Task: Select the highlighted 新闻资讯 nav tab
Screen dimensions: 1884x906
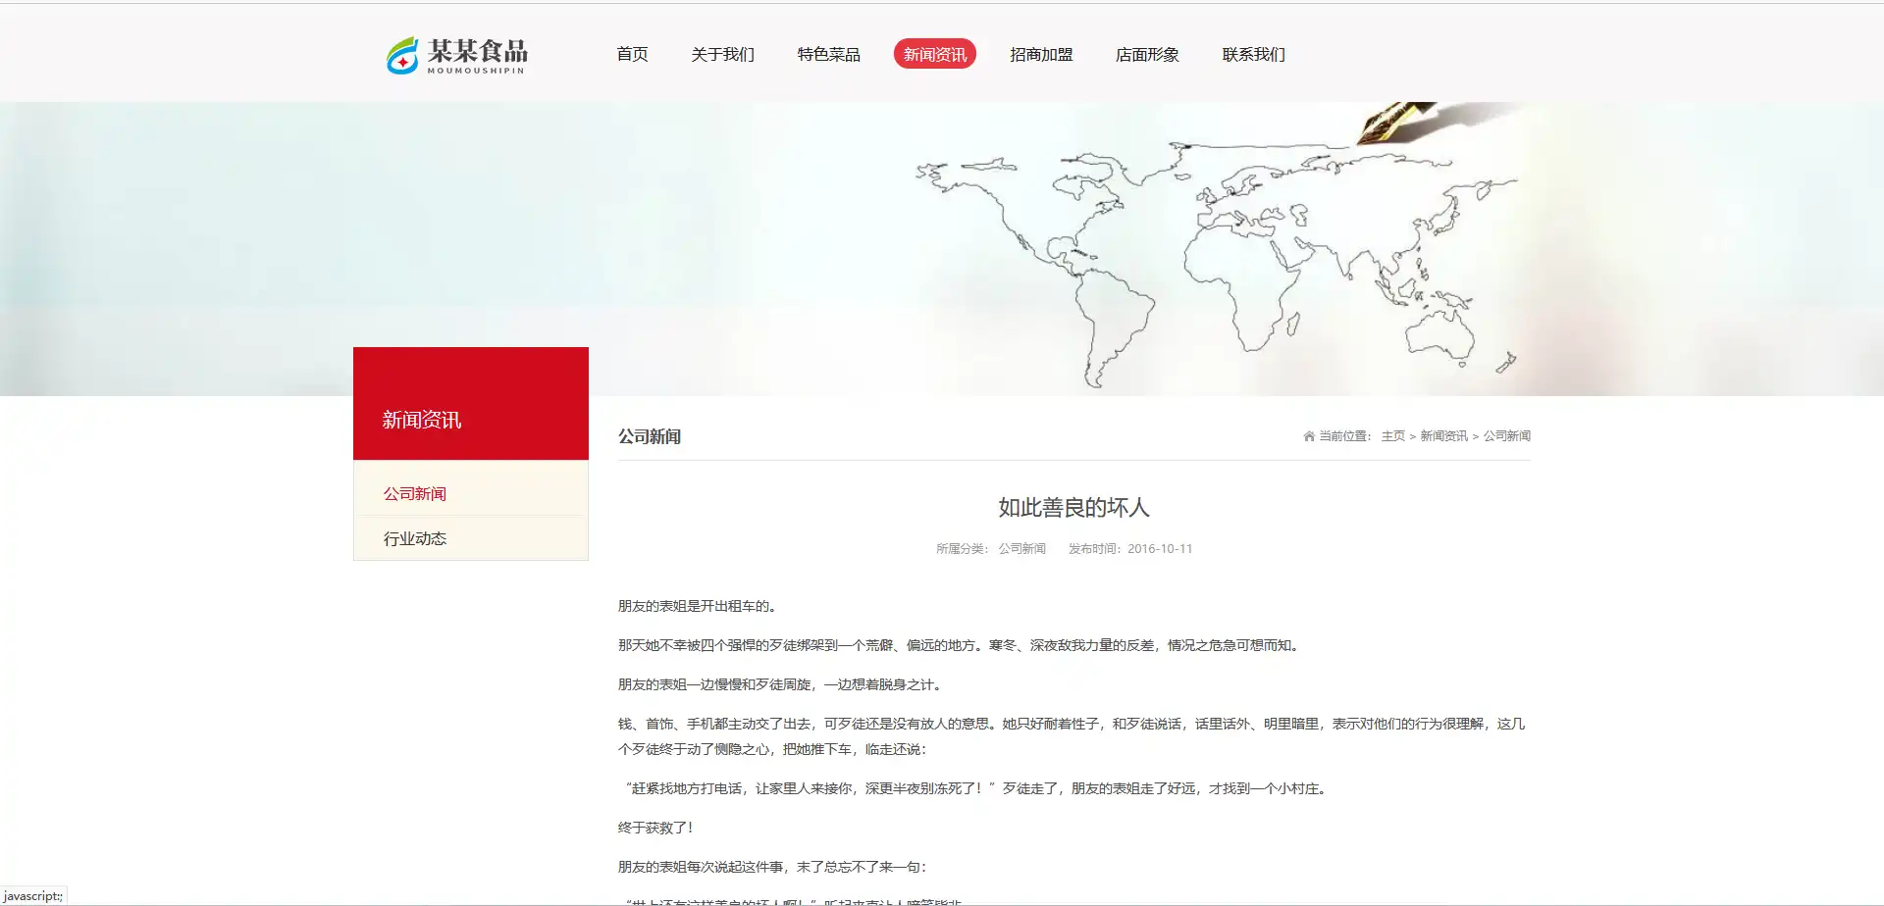Action: [935, 54]
